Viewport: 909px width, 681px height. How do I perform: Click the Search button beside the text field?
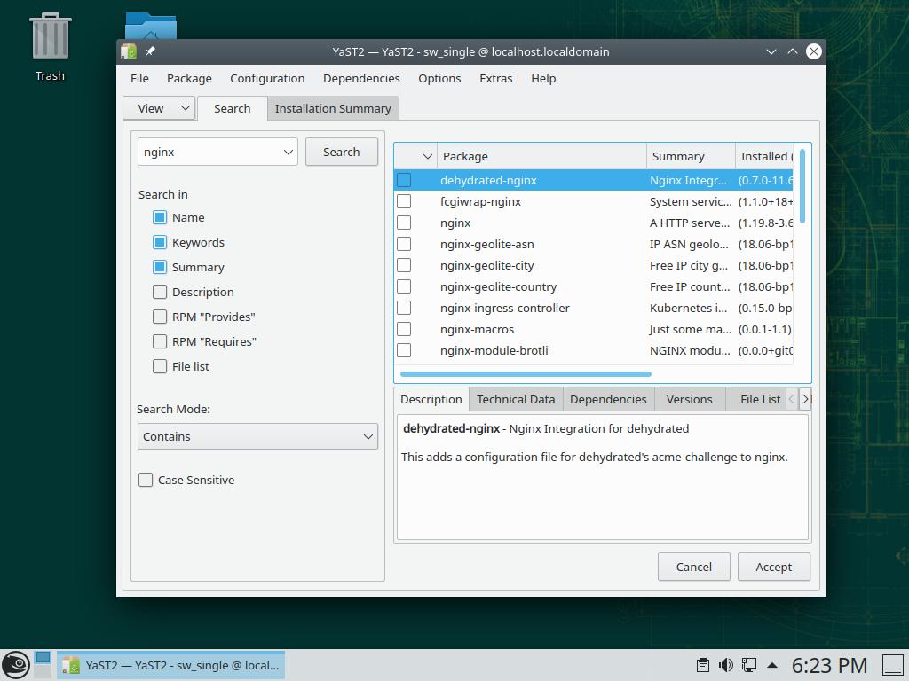pyautogui.click(x=342, y=153)
